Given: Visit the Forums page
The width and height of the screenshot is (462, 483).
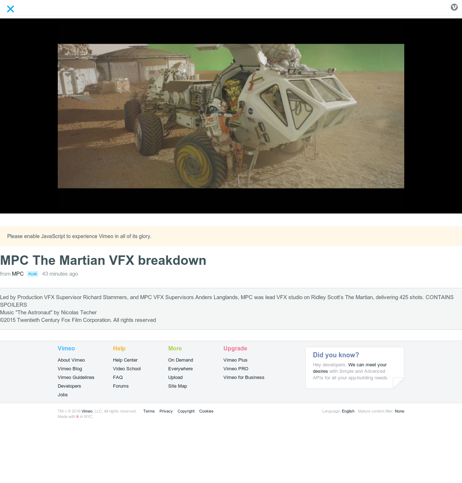Looking at the screenshot, I should tap(121, 386).
